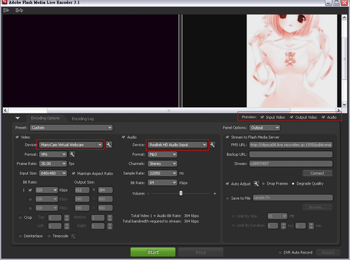Disable Input Video preview checkbox
This screenshot has height=260, width=350.
262,117
